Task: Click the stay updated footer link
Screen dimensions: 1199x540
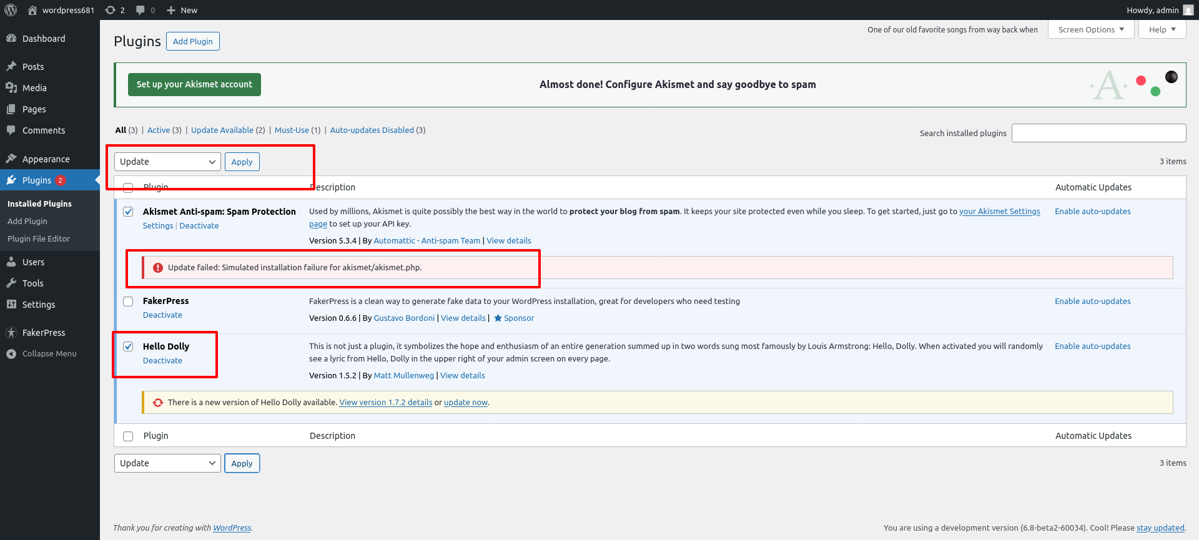Action: pos(1160,528)
